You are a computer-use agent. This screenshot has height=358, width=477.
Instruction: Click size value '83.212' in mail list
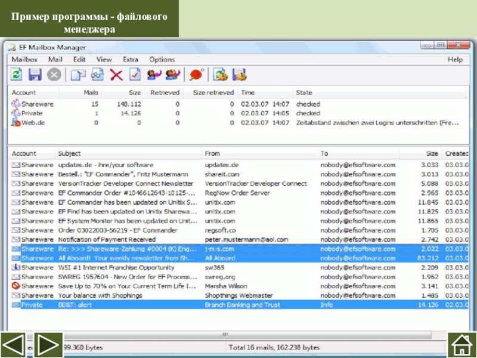coord(428,258)
